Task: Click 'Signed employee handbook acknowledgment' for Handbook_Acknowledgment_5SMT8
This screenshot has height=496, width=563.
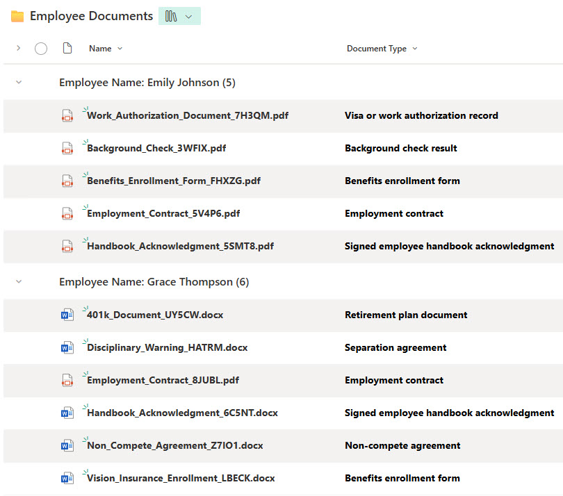Action: (450, 246)
